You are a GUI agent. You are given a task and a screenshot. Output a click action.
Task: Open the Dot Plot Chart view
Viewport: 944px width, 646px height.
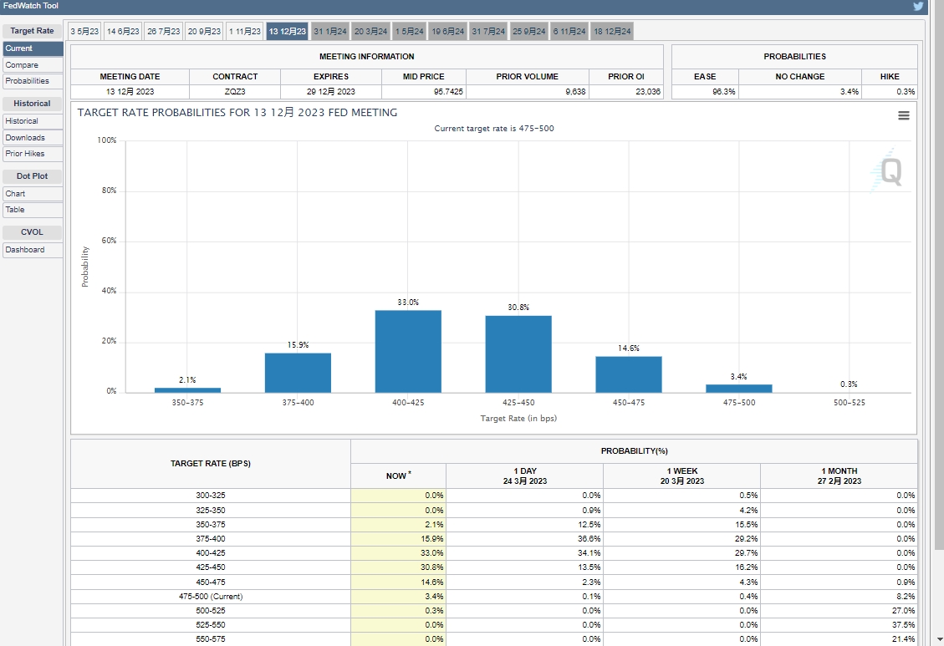tap(16, 194)
